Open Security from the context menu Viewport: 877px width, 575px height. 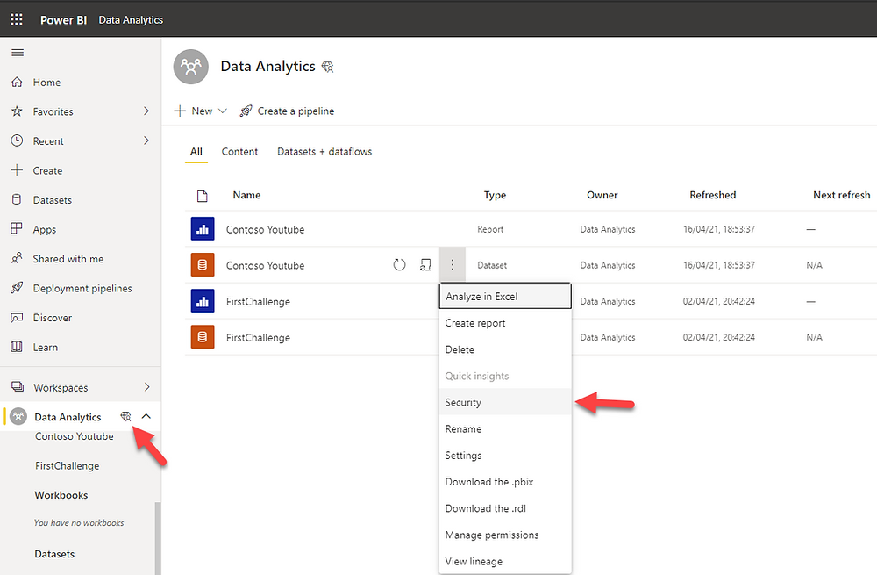click(x=505, y=402)
